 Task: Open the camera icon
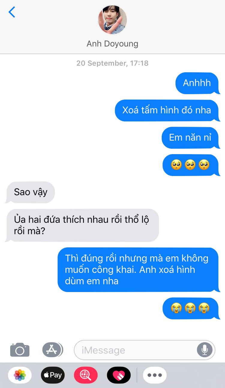tap(20, 350)
